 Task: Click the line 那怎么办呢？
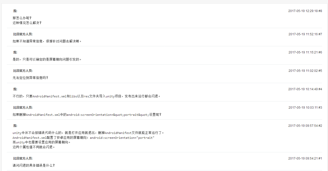point(22,18)
